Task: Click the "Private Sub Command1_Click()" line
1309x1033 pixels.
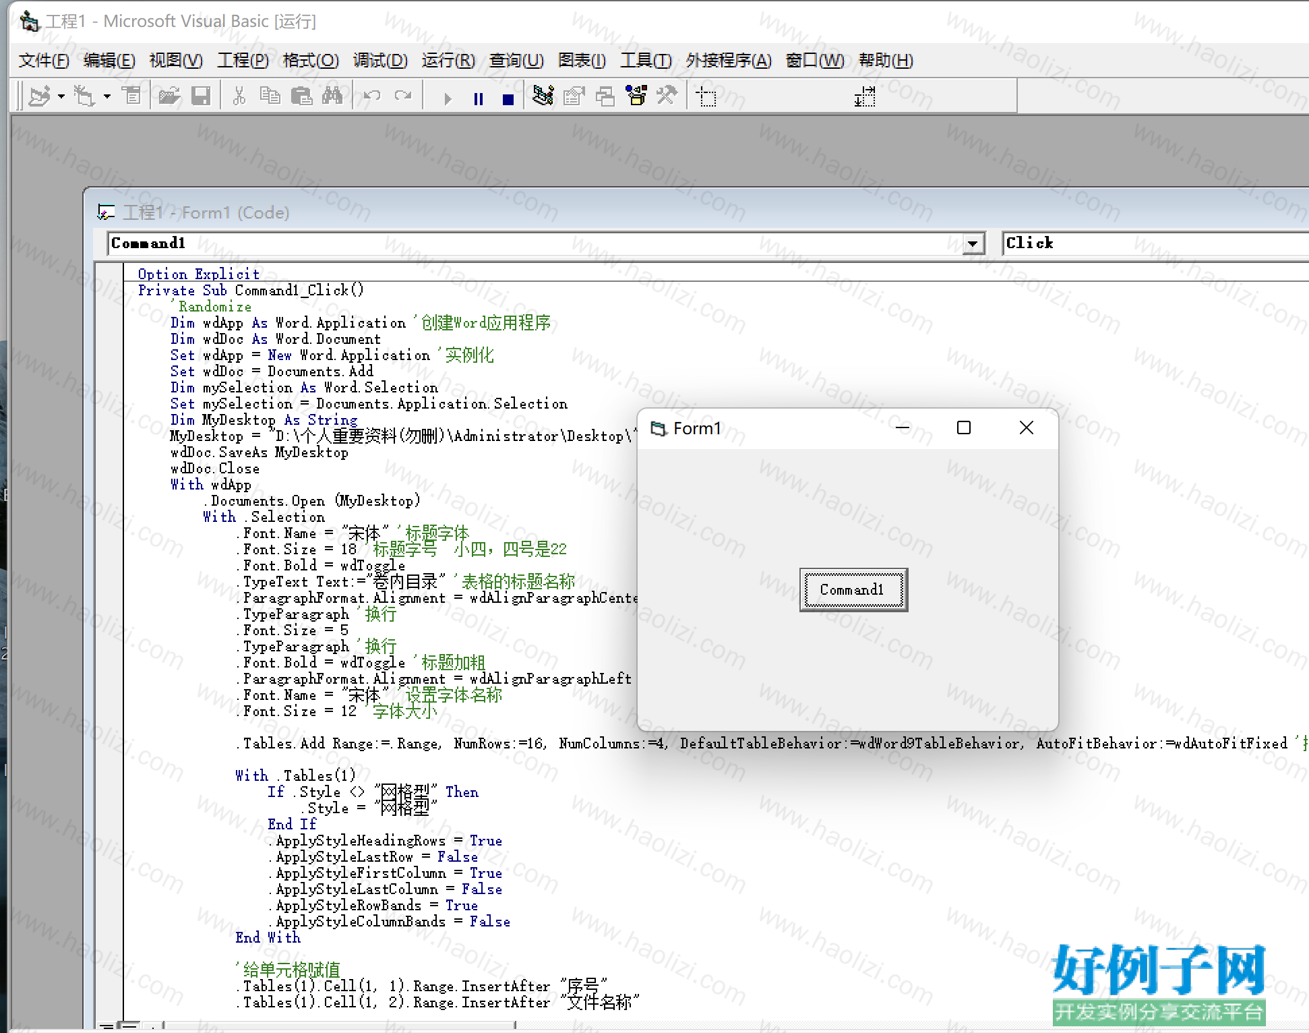Action: 251,290
